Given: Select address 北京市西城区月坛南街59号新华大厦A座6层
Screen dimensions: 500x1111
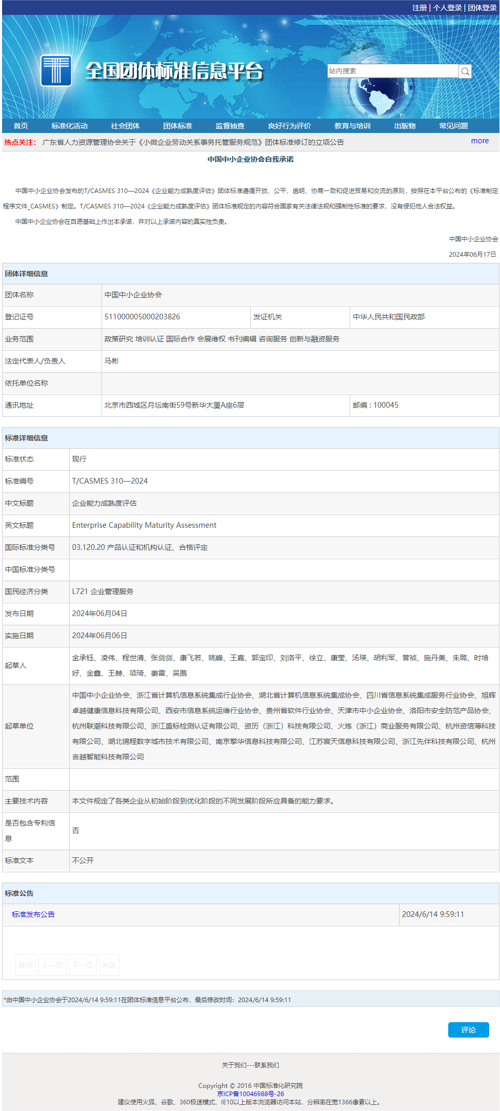Looking at the screenshot, I should (174, 405).
